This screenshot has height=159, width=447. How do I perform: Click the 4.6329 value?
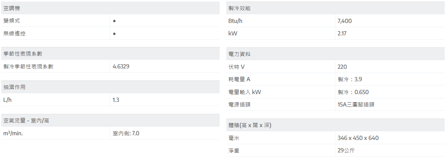click(x=121, y=66)
